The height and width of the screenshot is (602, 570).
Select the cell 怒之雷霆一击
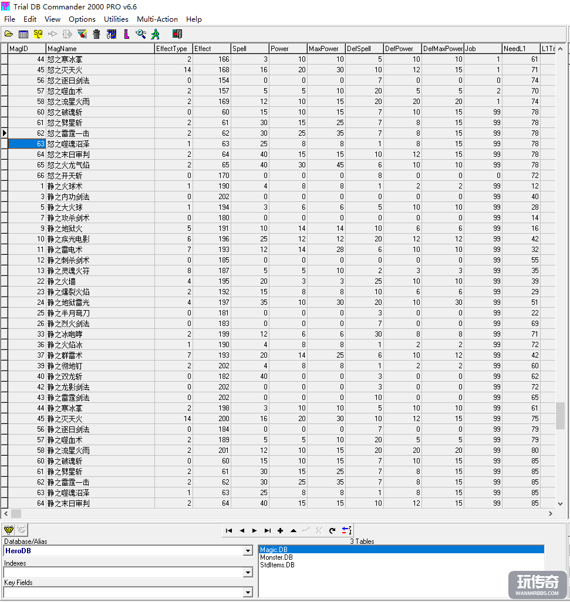[x=100, y=133]
